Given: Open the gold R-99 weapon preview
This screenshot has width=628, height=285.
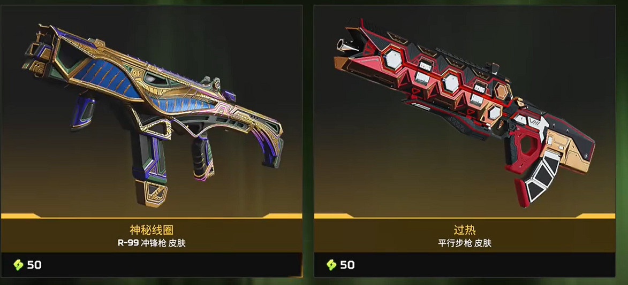Looking at the screenshot, I should click(x=153, y=112).
